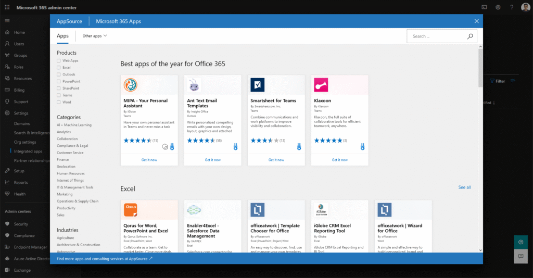Screen dimensions: 533x278
Task: Click Get it now for Smartsheet
Action: (x=276, y=160)
